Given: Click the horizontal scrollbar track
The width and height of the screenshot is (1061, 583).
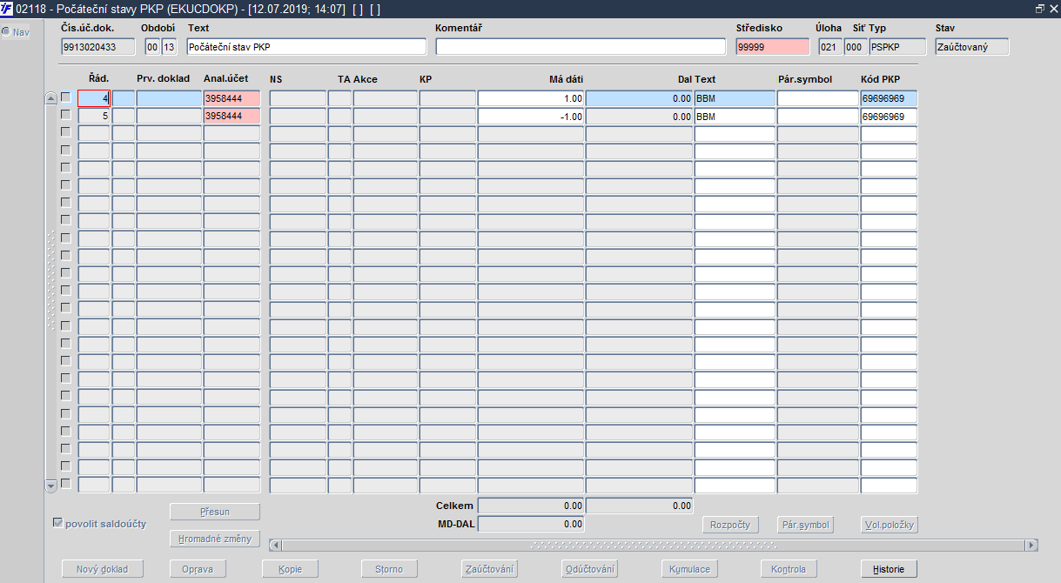Looking at the screenshot, I should pos(653,545).
